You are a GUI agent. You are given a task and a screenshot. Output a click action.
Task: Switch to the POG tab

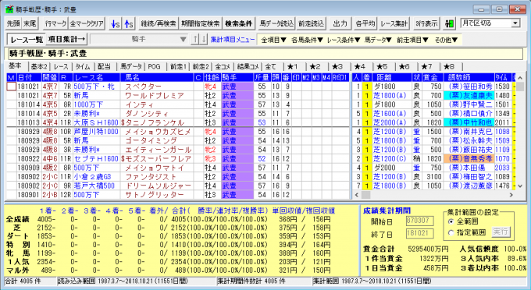[x=154, y=66]
